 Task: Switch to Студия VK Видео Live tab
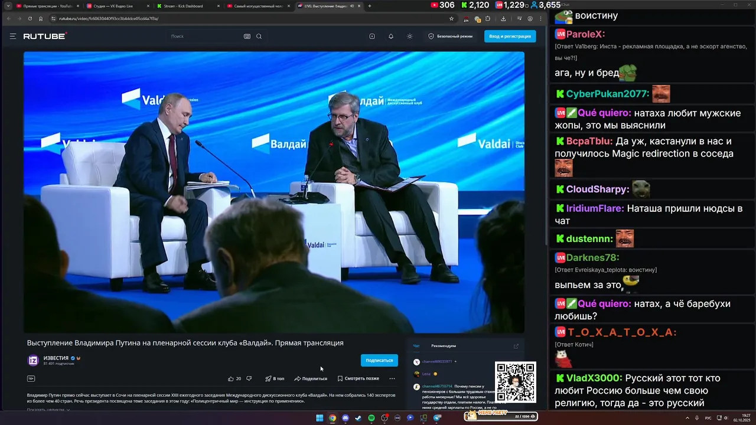[117, 6]
